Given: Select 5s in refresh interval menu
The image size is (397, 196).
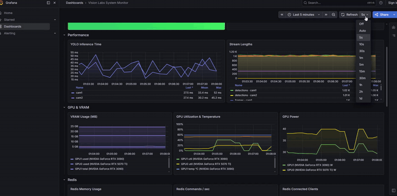Looking at the screenshot, I should (x=363, y=38).
